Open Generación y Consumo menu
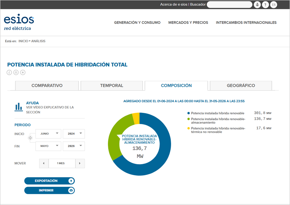 pyautogui.click(x=137, y=22)
